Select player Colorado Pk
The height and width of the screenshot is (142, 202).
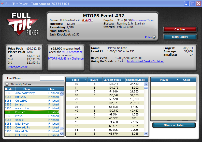(x=32, y=127)
